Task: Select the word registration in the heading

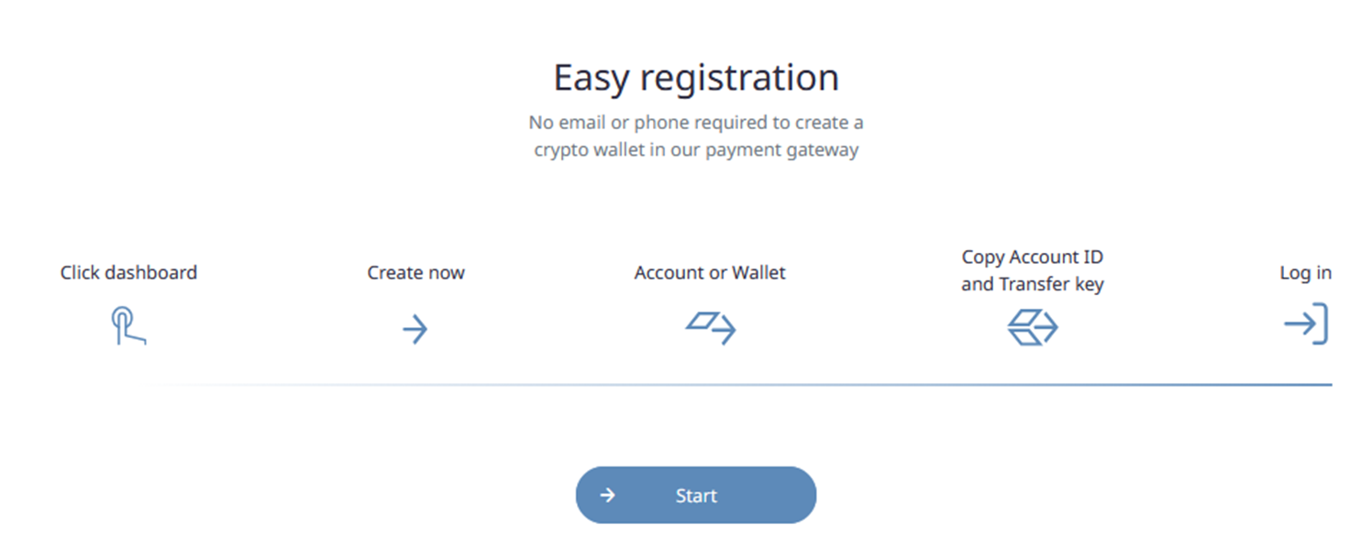Action: click(739, 78)
